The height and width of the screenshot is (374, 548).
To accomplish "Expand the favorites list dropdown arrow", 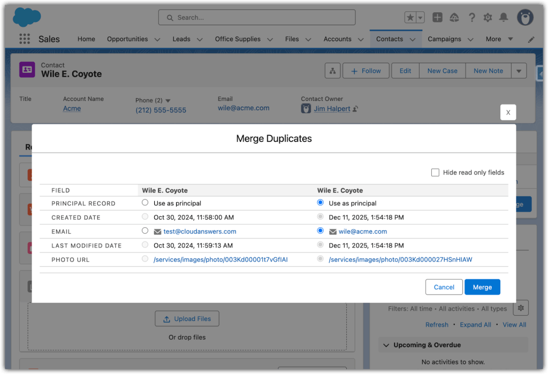I will point(421,18).
